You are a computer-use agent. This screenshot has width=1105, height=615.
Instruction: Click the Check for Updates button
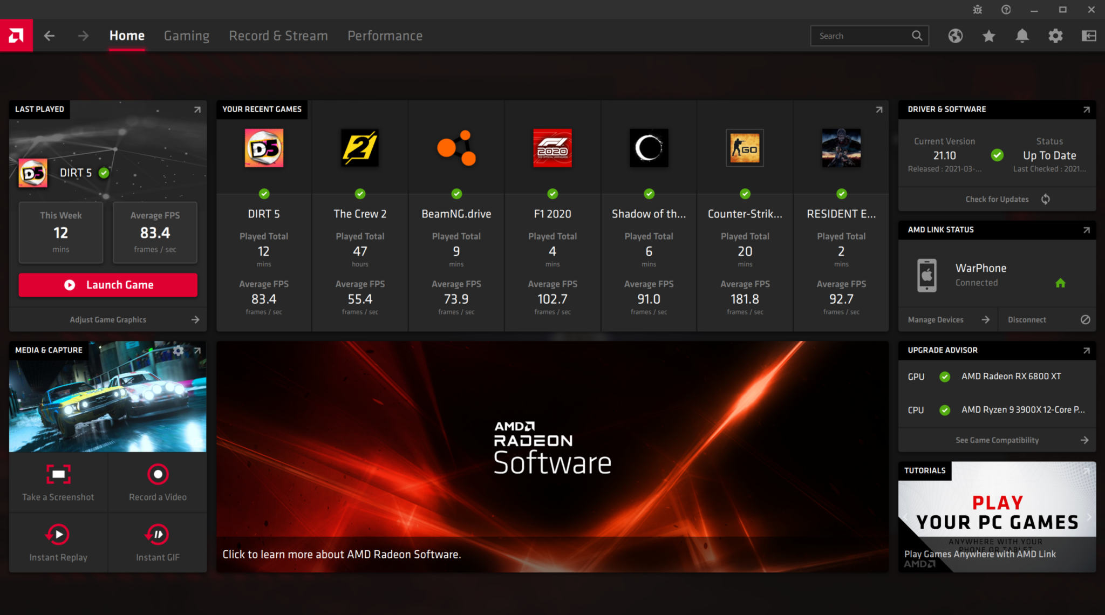(997, 199)
